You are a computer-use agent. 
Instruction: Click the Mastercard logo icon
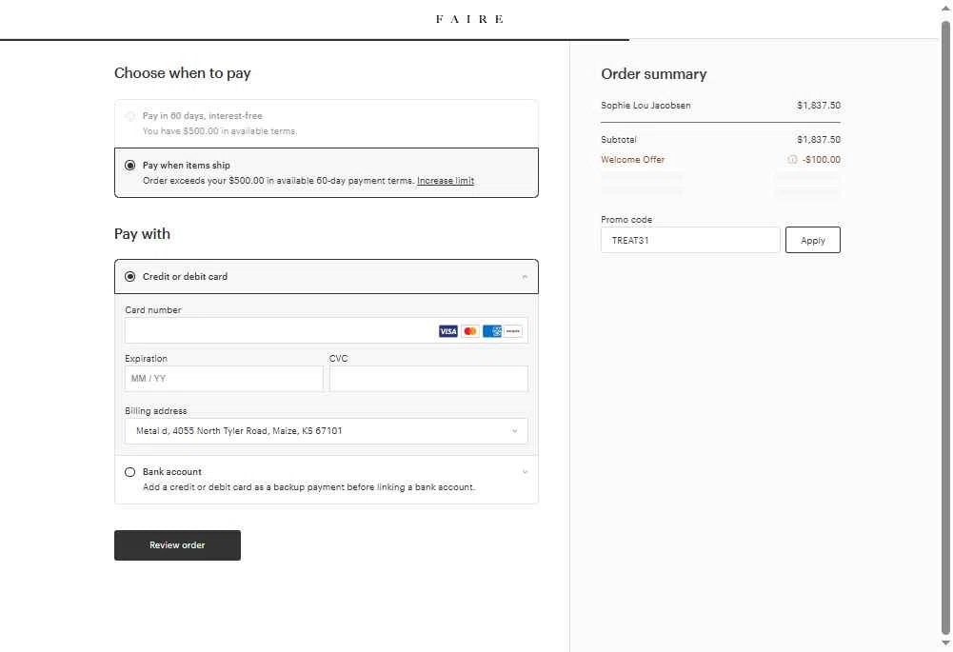coord(470,331)
